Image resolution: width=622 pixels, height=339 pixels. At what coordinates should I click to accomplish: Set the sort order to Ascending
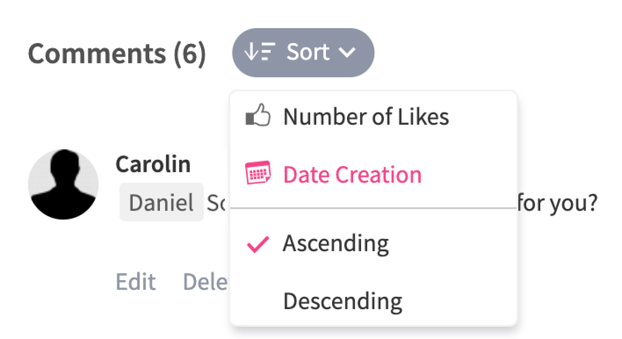click(336, 242)
